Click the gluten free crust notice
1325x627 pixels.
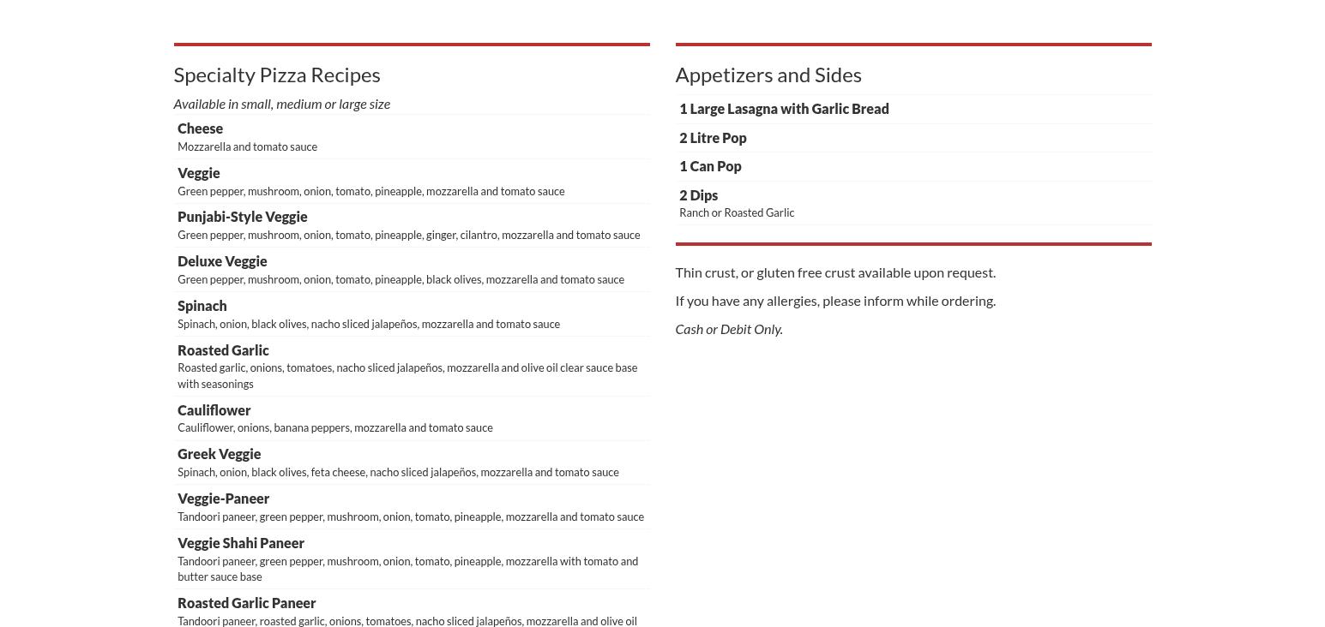tap(834, 272)
